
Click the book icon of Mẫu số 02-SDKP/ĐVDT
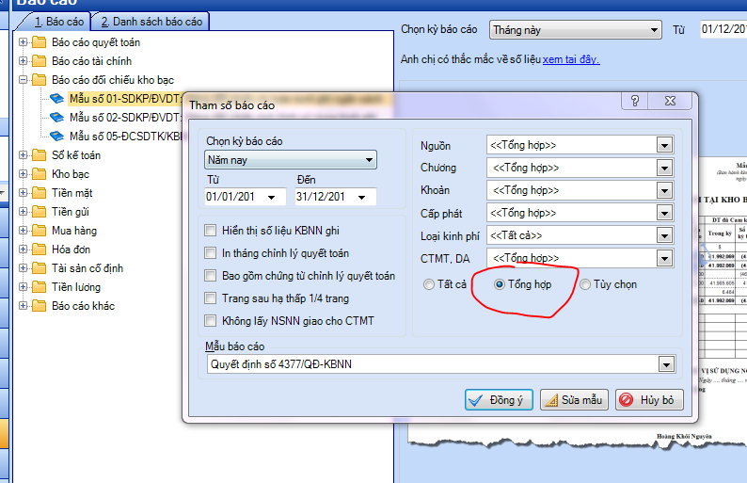pyautogui.click(x=57, y=117)
